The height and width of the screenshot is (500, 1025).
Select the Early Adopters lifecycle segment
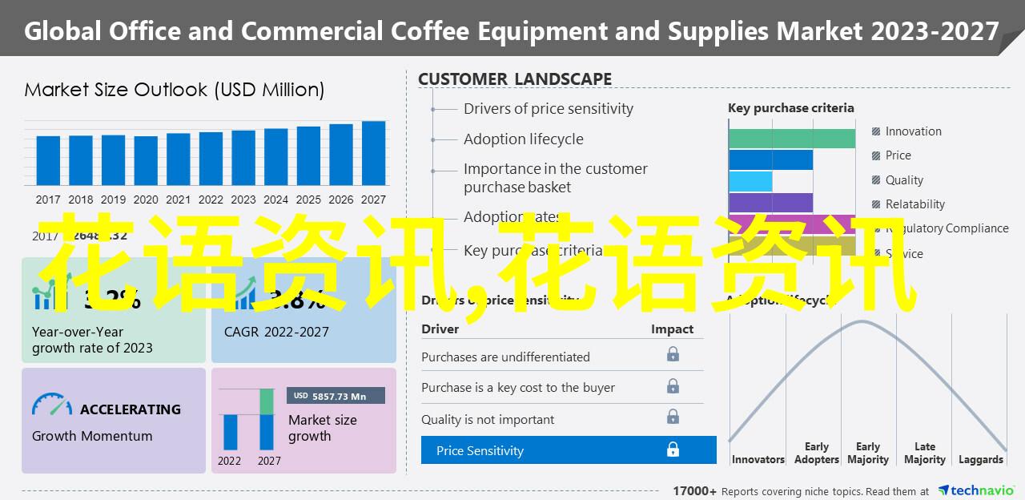click(816, 453)
